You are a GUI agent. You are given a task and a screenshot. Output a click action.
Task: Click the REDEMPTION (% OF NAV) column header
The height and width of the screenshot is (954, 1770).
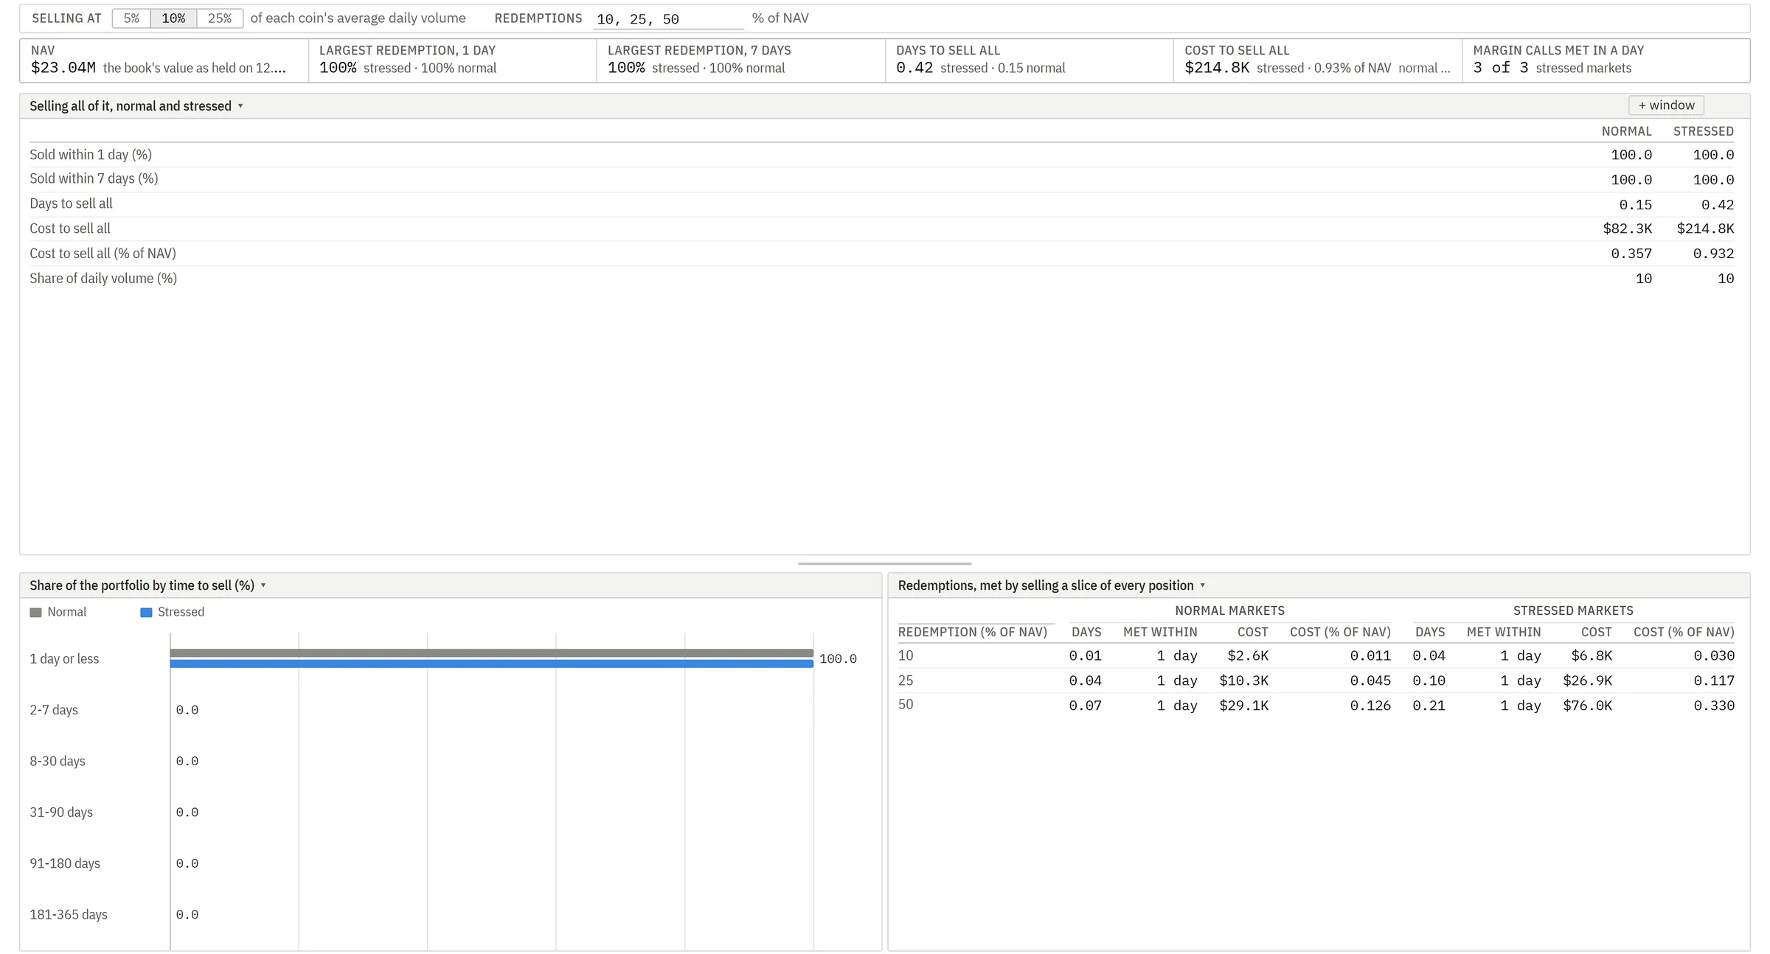(x=972, y=633)
